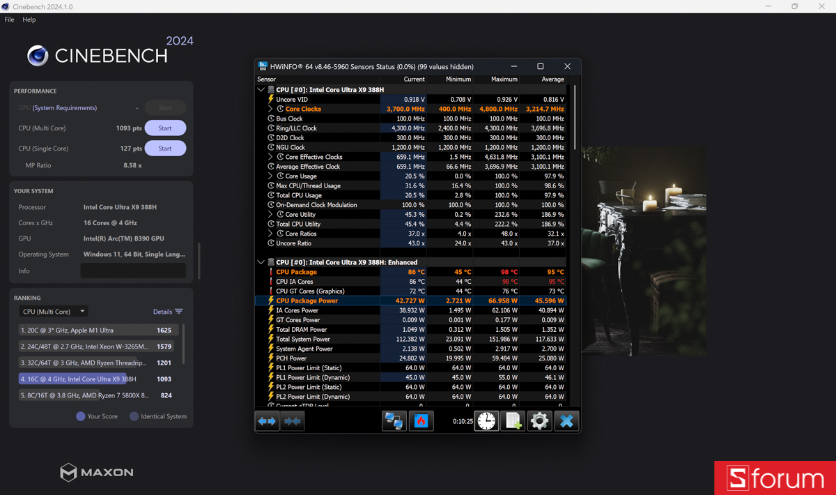Click the Sensor column header
This screenshot has height=495, width=836.
267,79
